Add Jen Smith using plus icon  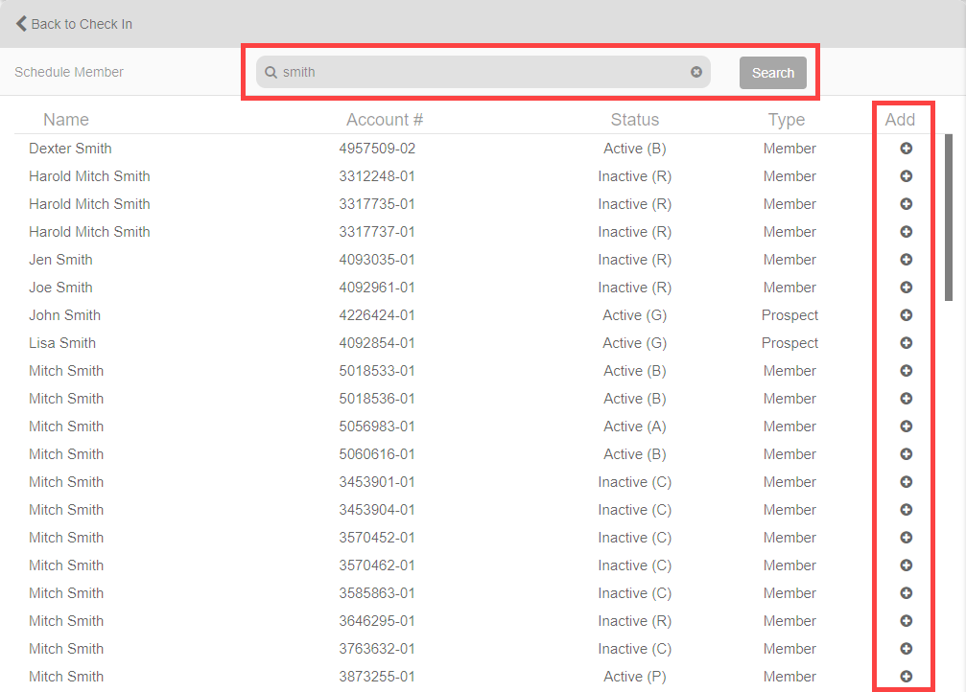pyautogui.click(x=906, y=259)
